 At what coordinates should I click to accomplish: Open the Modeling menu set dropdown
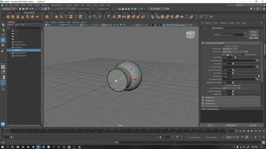[x=8, y=9]
